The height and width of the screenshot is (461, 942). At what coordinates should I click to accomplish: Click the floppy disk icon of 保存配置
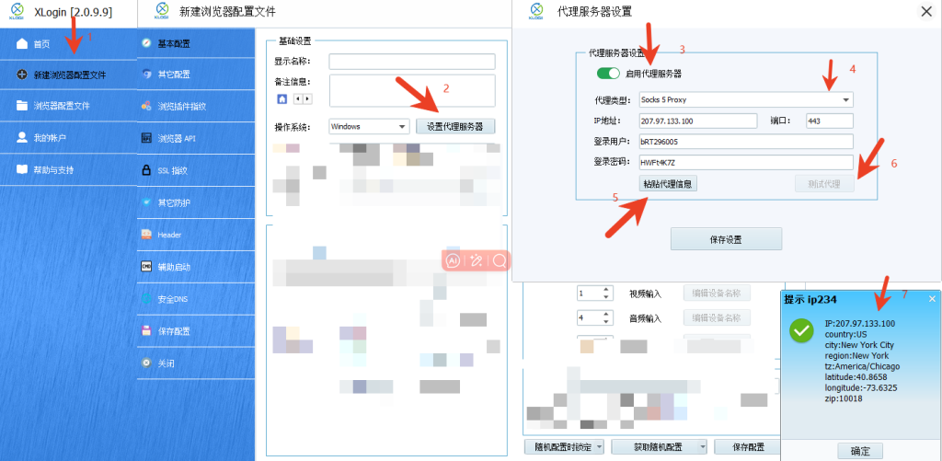pos(146,330)
